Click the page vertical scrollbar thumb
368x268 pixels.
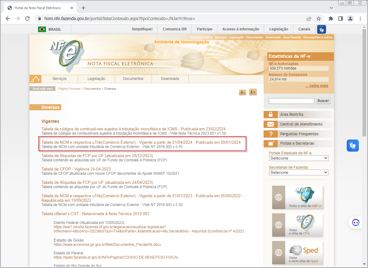tap(365, 82)
